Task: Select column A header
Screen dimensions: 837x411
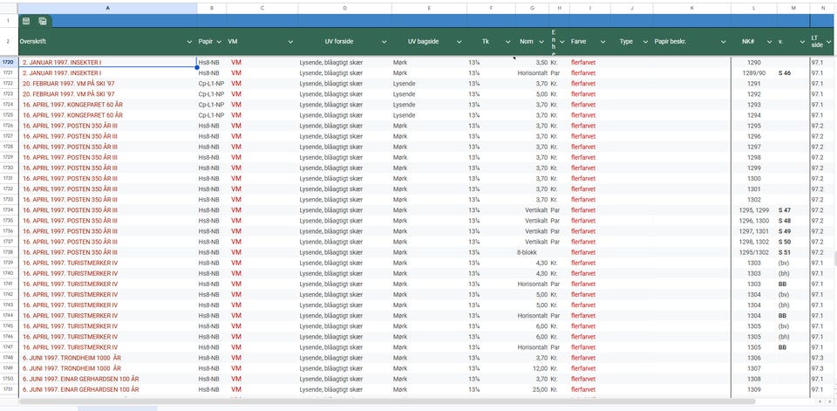Action: click(107, 7)
